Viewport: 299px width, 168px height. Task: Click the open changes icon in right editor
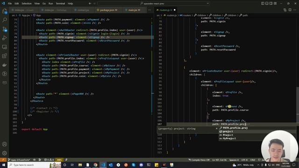pos(285,10)
